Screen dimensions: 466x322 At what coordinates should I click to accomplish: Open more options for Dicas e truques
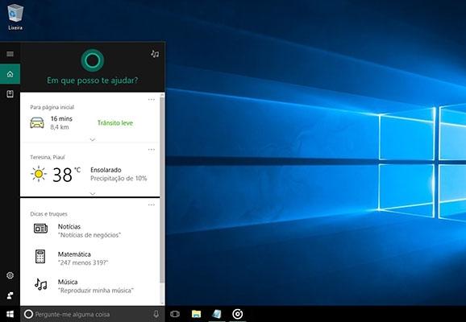(152, 204)
